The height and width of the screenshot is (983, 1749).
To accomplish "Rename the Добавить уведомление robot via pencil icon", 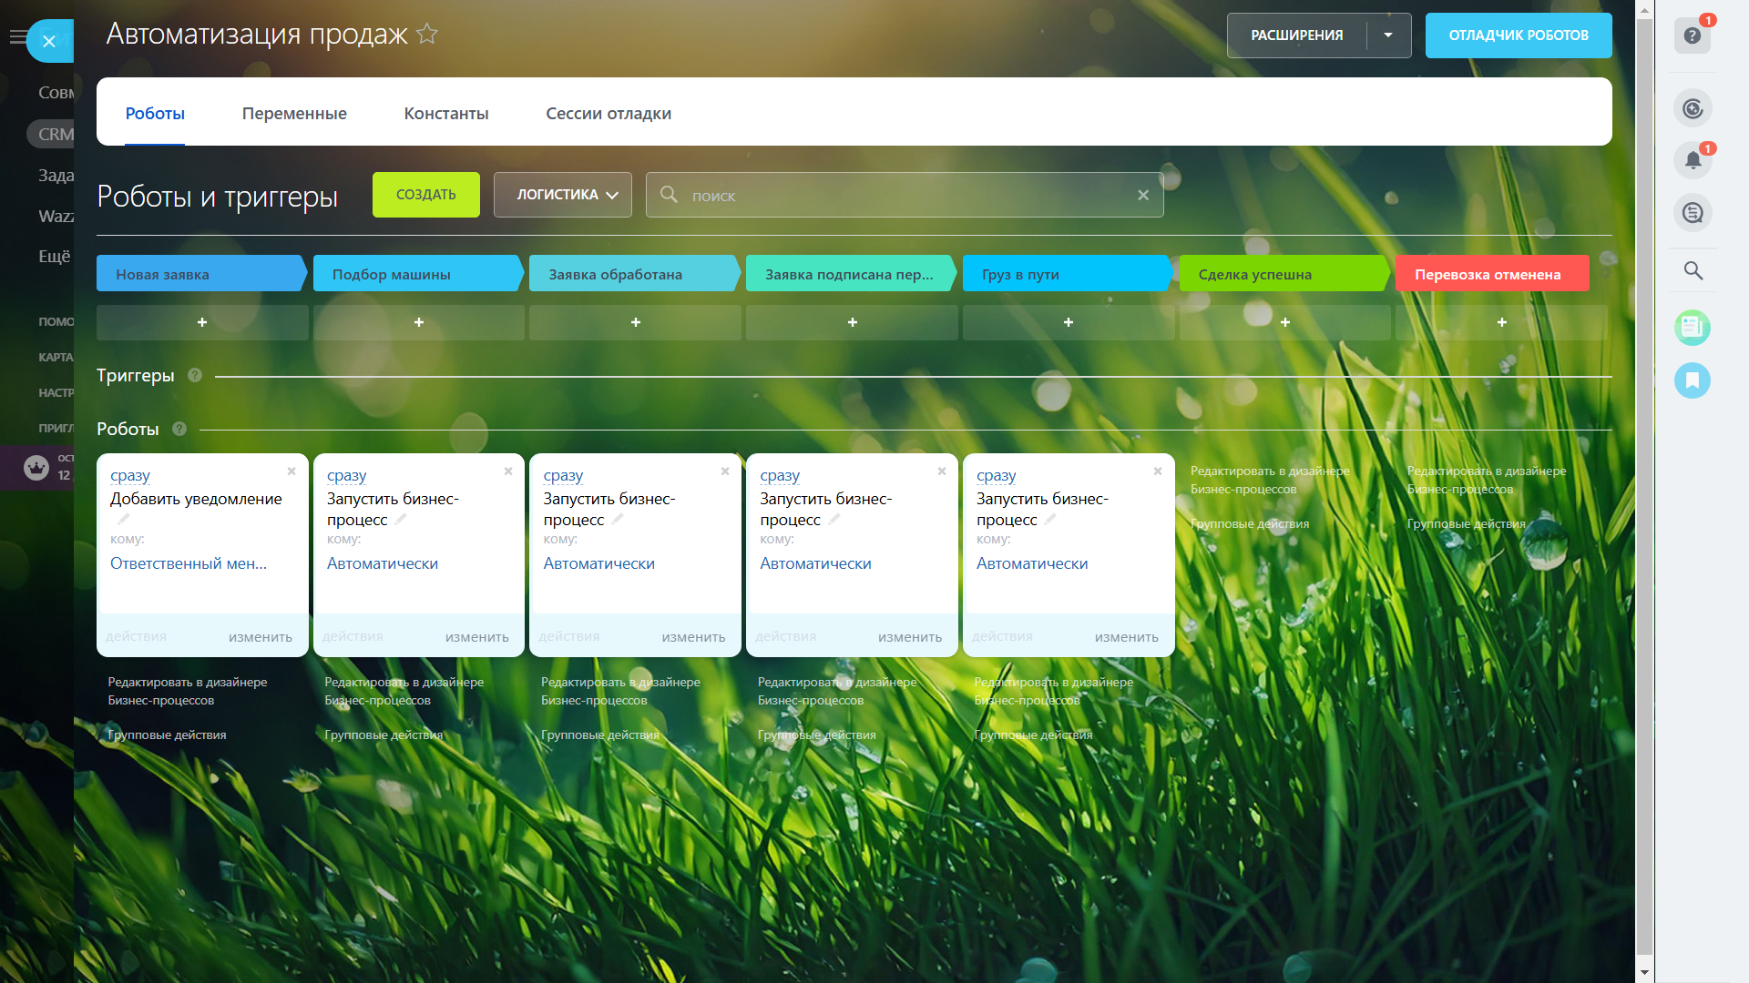I will (x=124, y=519).
